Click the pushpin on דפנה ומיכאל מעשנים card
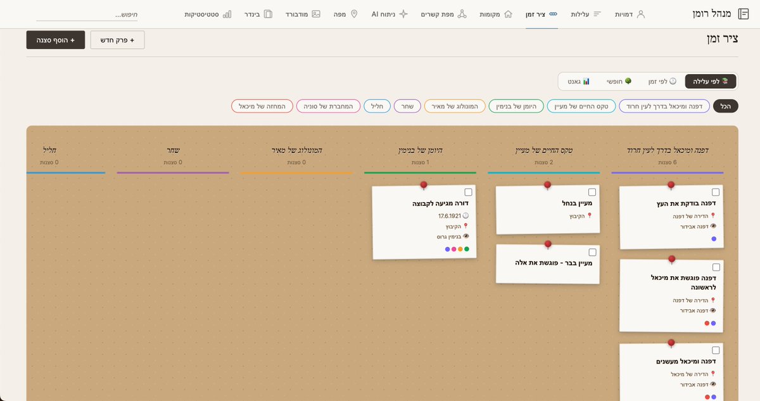This screenshot has height=401, width=760. pyautogui.click(x=671, y=343)
